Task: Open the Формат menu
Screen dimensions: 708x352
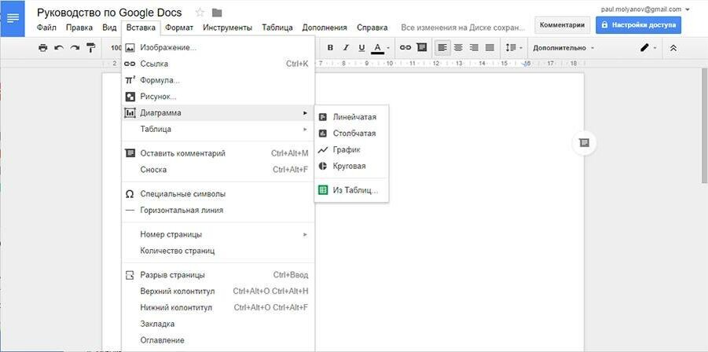Action: (x=179, y=27)
